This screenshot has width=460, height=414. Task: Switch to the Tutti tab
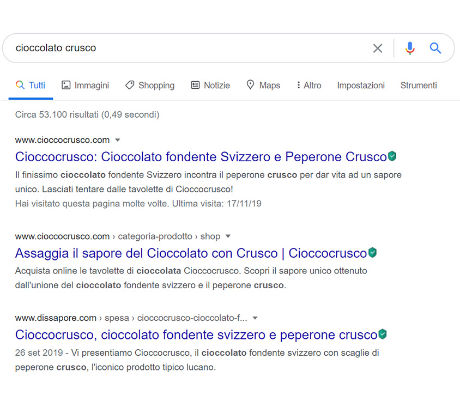point(31,86)
